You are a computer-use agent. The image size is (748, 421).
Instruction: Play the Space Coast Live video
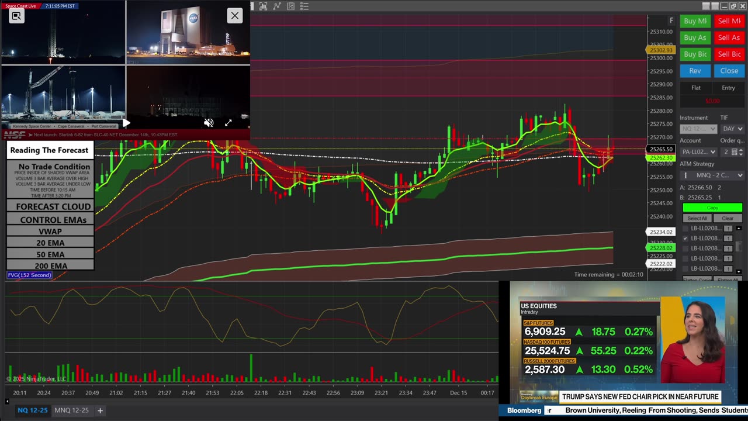pyautogui.click(x=126, y=123)
